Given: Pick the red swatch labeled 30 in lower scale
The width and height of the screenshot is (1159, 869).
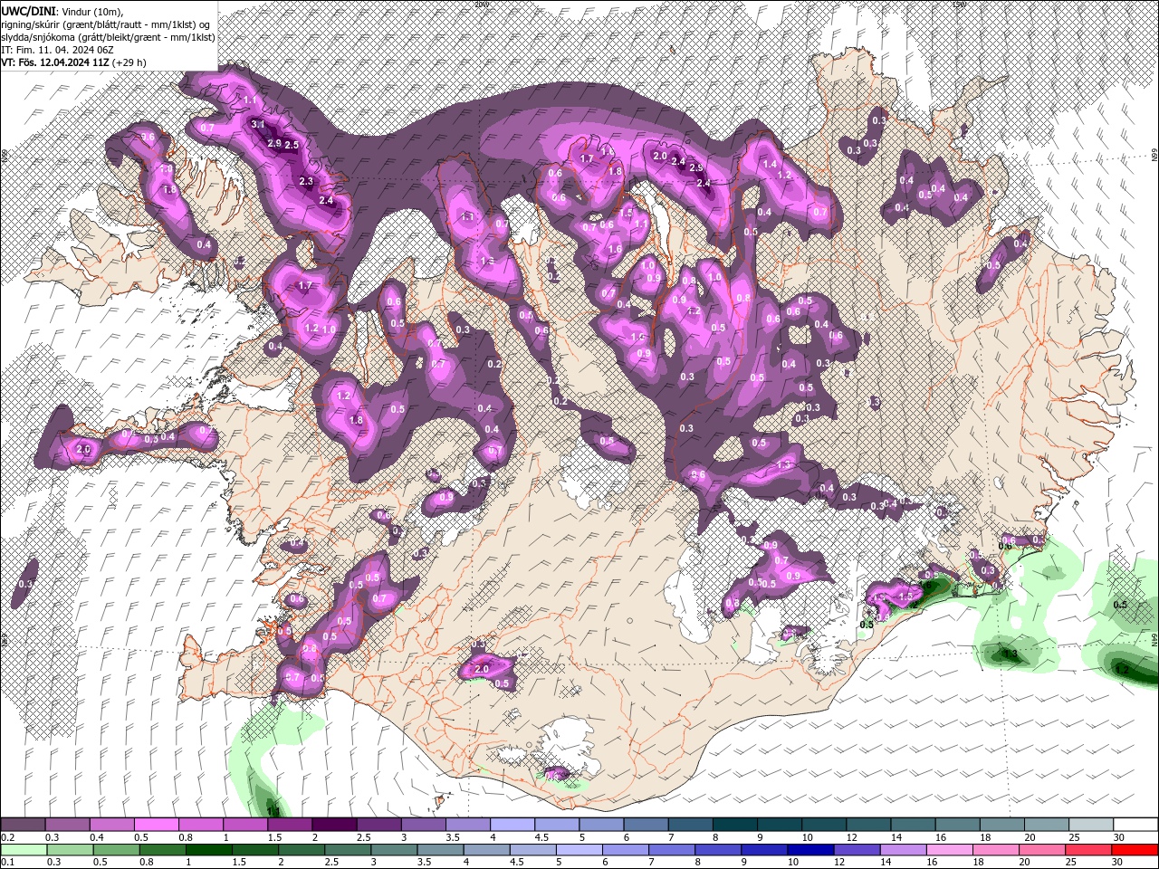Looking at the screenshot, I should click(1135, 850).
